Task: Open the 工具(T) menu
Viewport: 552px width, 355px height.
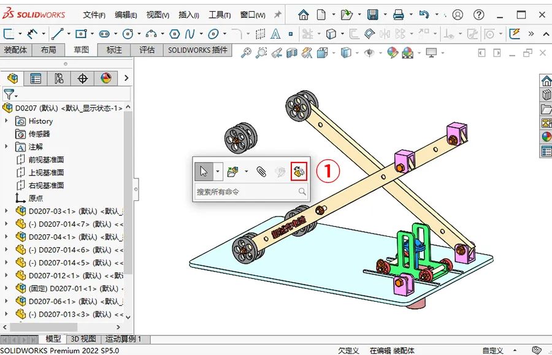Action: pyautogui.click(x=220, y=15)
